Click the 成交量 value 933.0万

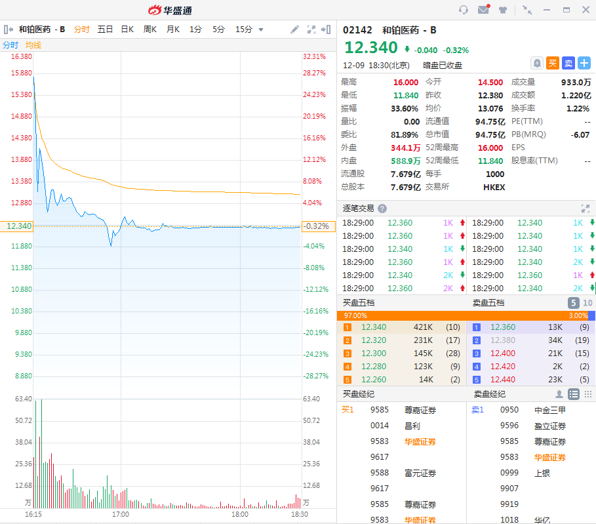click(x=576, y=82)
